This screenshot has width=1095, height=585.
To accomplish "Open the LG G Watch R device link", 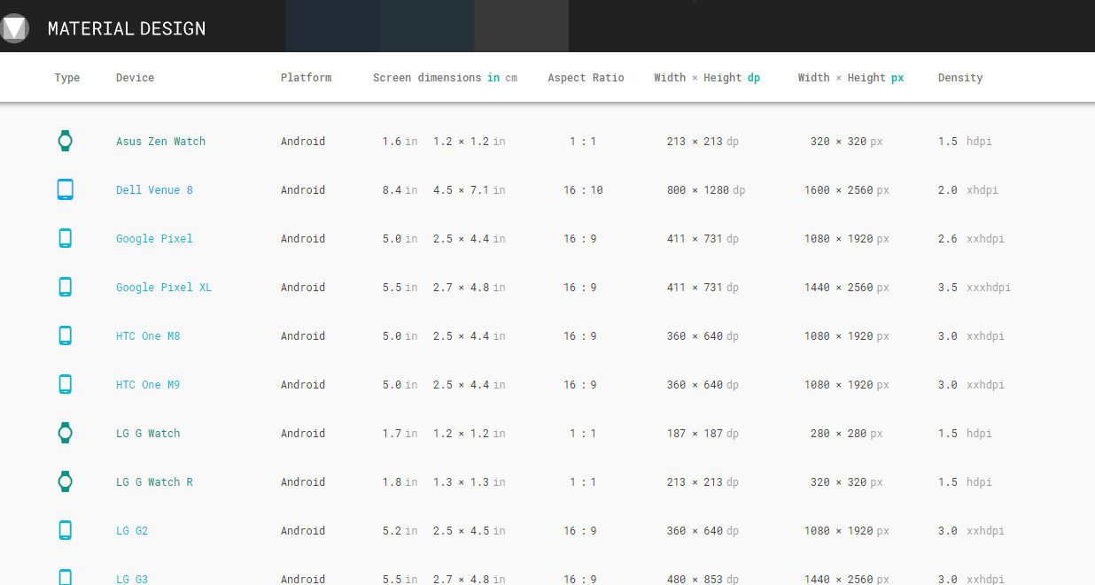I will click(x=154, y=482).
